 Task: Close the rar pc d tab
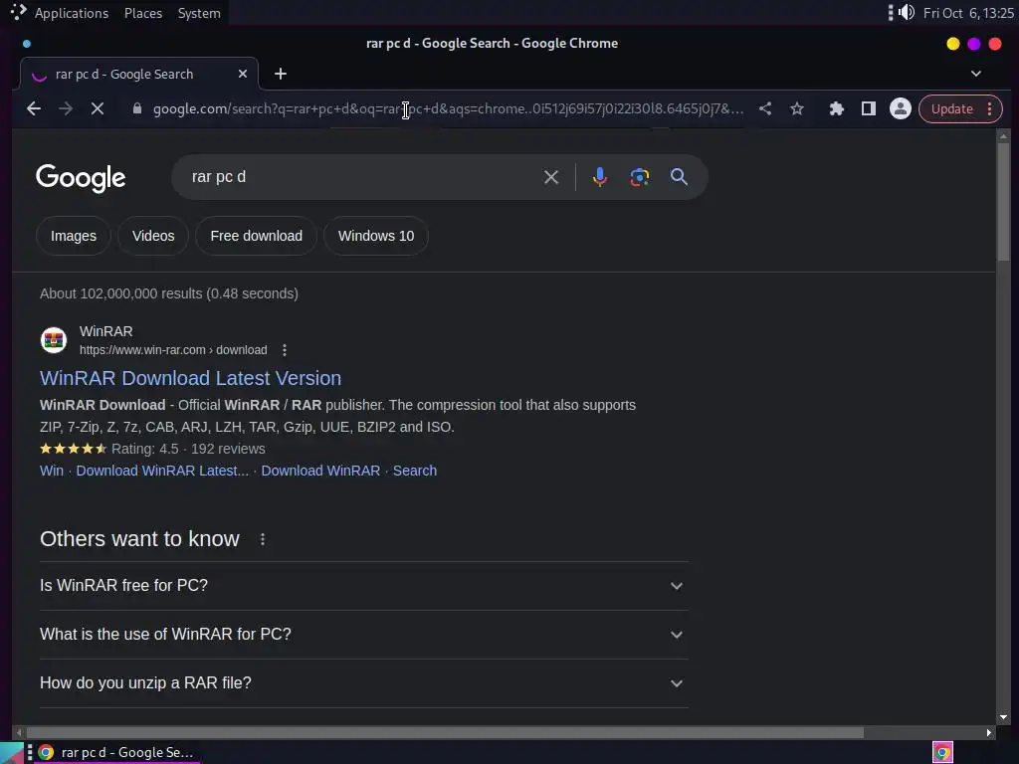(x=243, y=74)
